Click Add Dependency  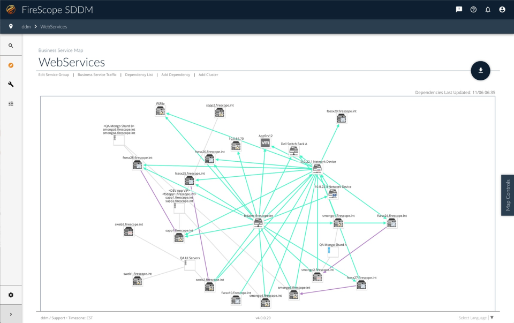click(x=176, y=75)
